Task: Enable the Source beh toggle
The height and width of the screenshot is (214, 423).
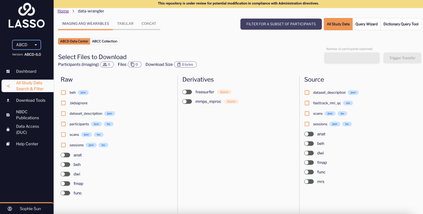Action: 309,144
